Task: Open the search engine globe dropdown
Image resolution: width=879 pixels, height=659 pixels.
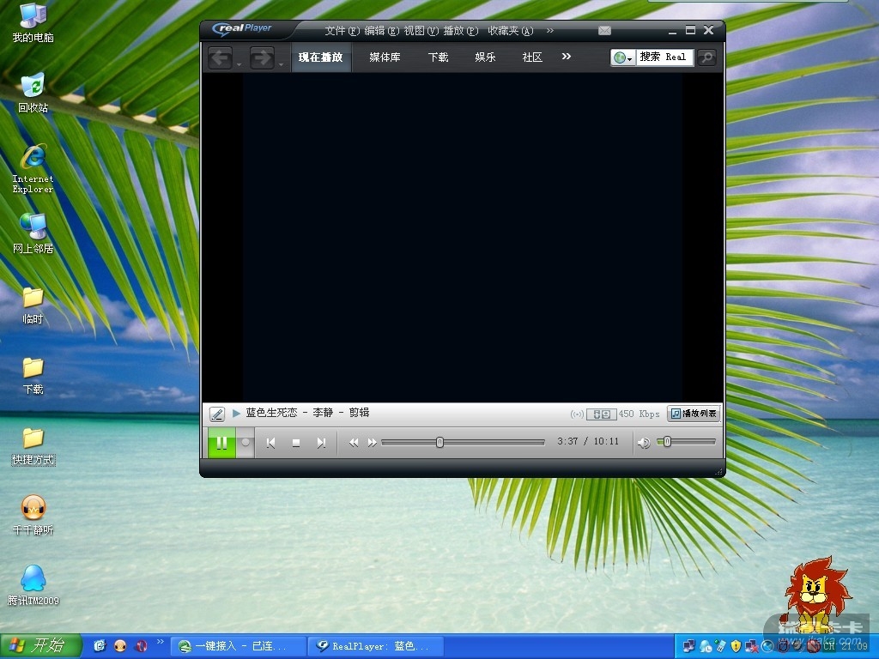Action: [x=624, y=57]
